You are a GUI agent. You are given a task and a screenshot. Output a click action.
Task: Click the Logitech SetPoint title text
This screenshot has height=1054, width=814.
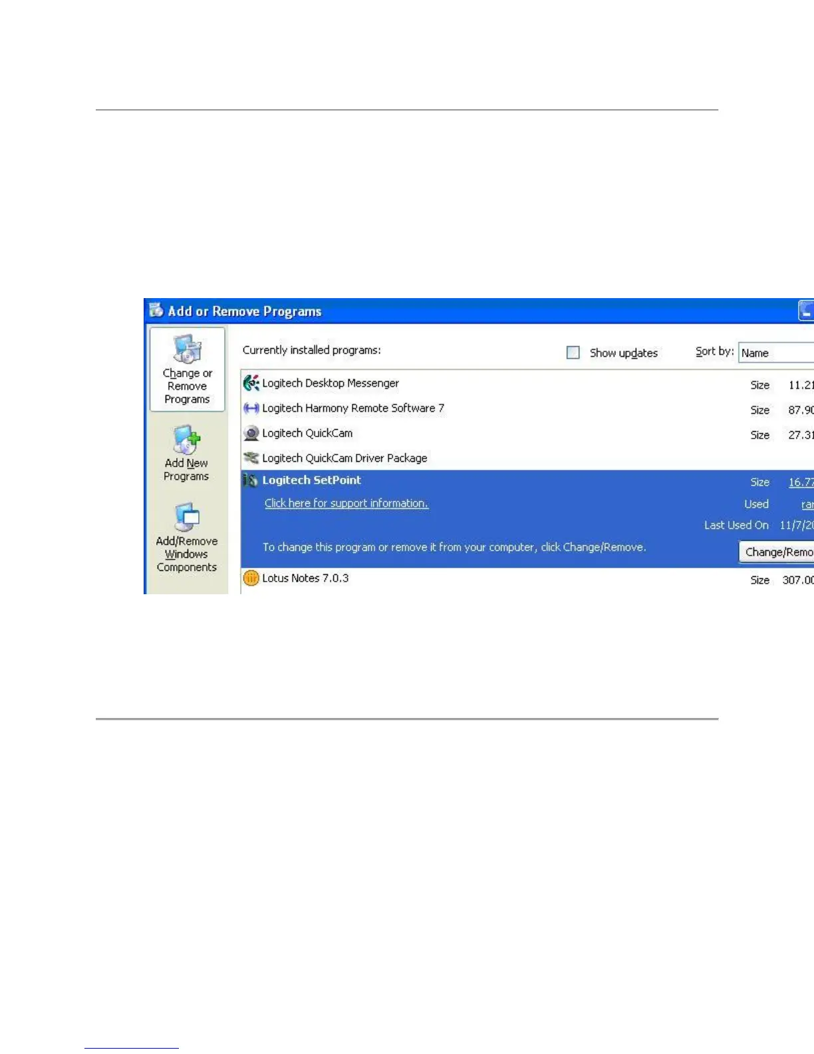coord(311,480)
